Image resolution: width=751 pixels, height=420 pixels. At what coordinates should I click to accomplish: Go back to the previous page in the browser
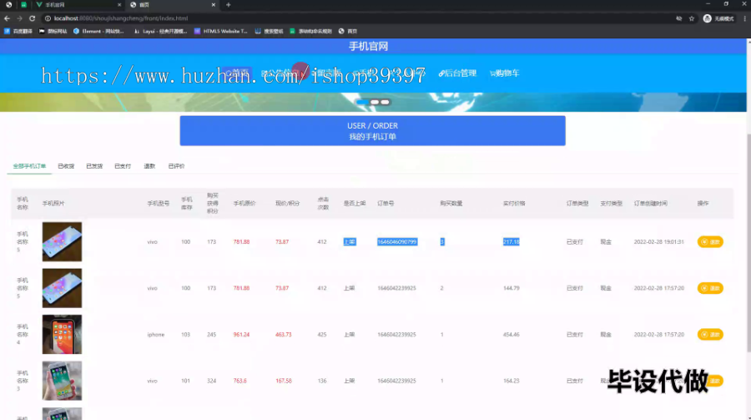(x=7, y=18)
